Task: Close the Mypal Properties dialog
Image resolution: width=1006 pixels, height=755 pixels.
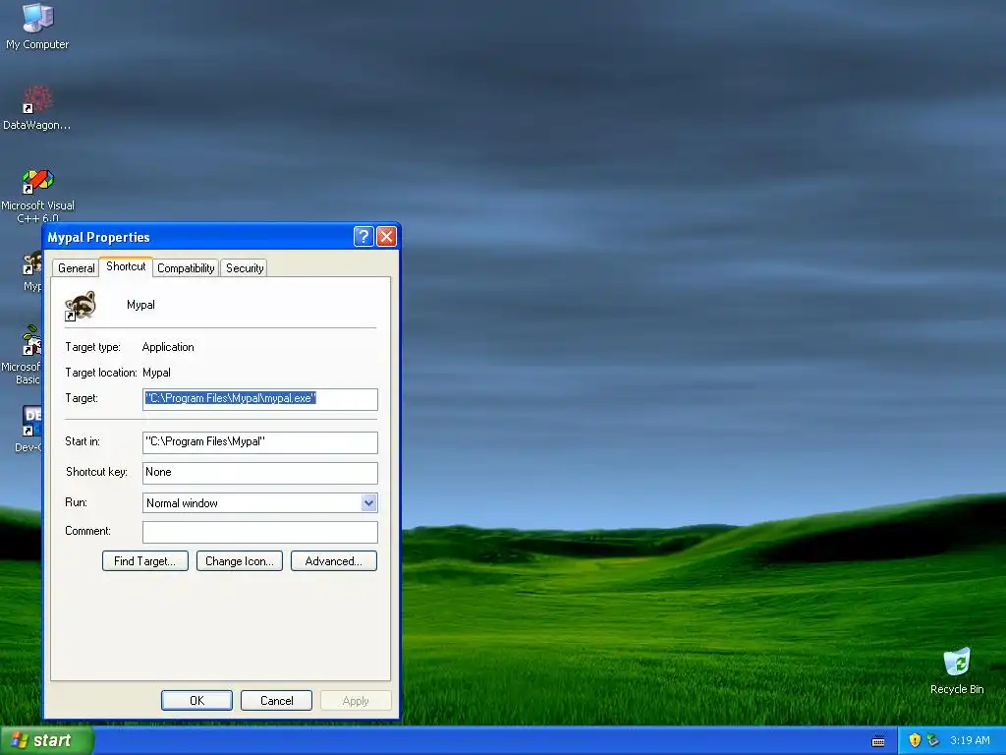Action: 386,236
